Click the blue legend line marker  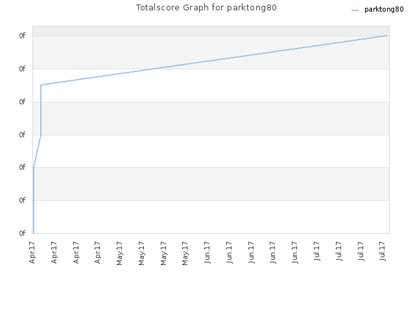[355, 10]
